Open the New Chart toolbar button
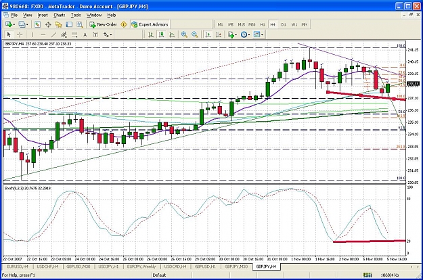The height and width of the screenshot is (280, 423). (8, 24)
